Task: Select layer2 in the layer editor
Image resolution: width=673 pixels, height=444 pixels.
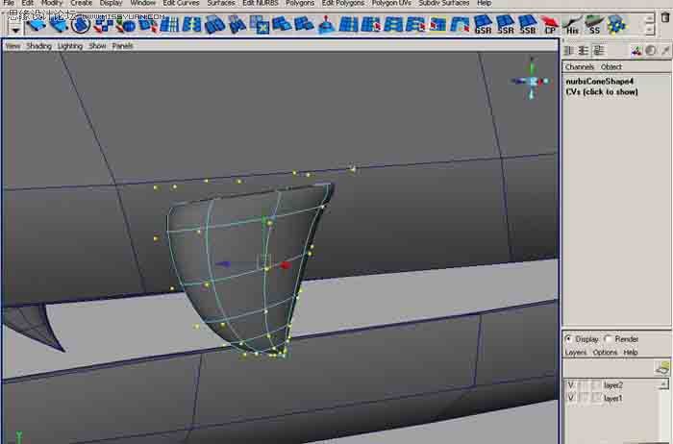Action: pos(613,384)
